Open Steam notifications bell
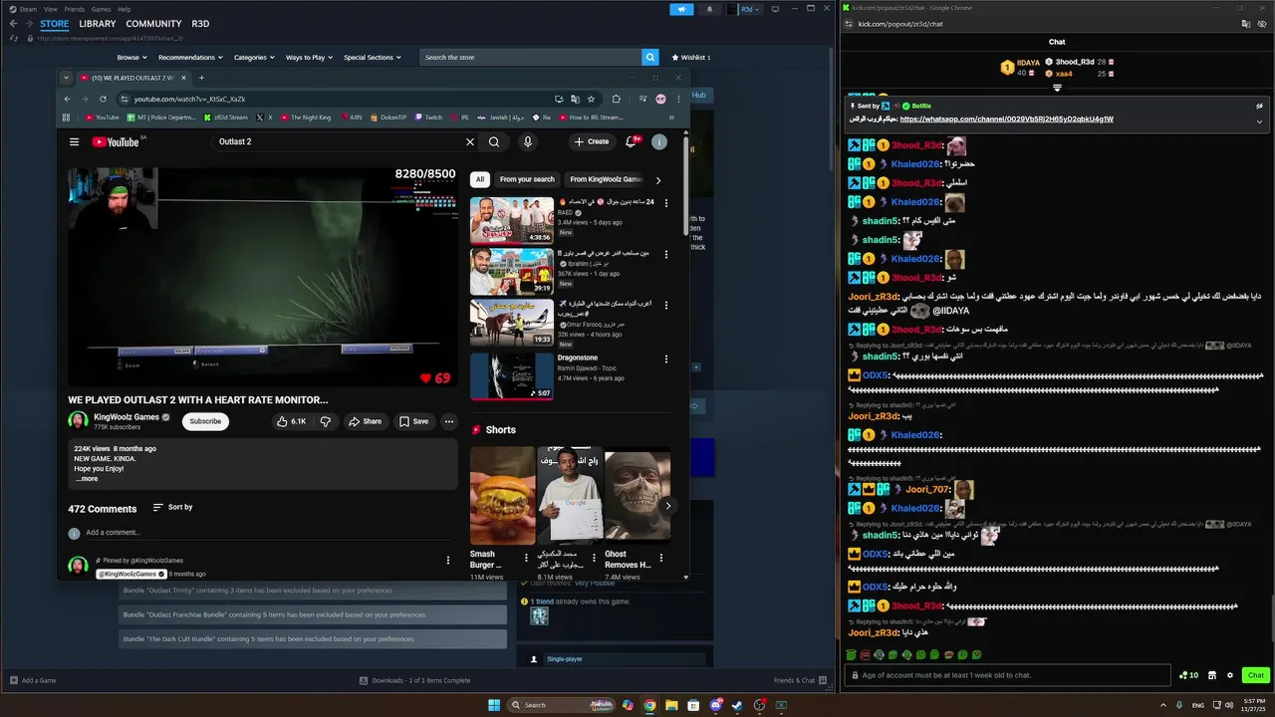This screenshot has height=717, width=1275. coord(710,9)
